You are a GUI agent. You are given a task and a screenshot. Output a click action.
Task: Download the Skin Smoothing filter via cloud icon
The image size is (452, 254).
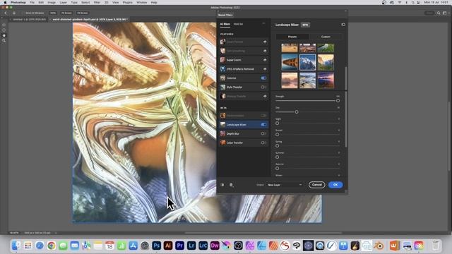click(x=265, y=51)
